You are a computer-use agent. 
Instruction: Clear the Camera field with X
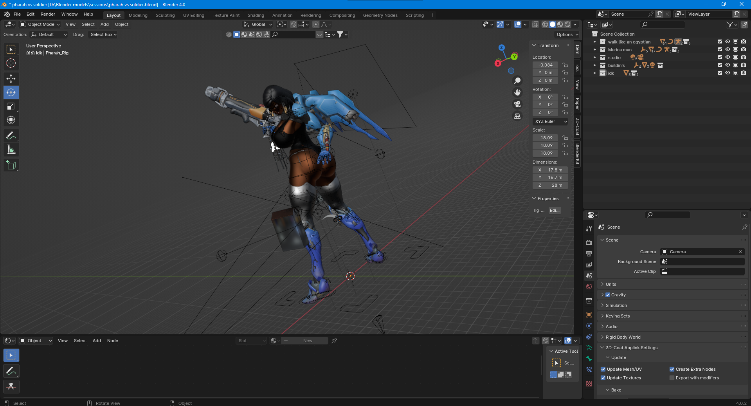pos(740,252)
